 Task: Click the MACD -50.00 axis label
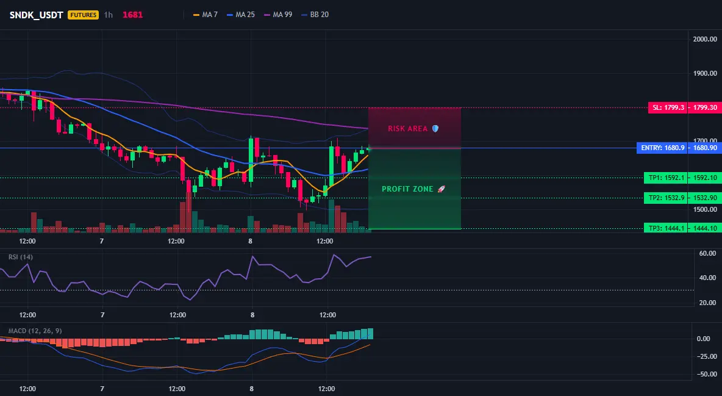(707, 374)
